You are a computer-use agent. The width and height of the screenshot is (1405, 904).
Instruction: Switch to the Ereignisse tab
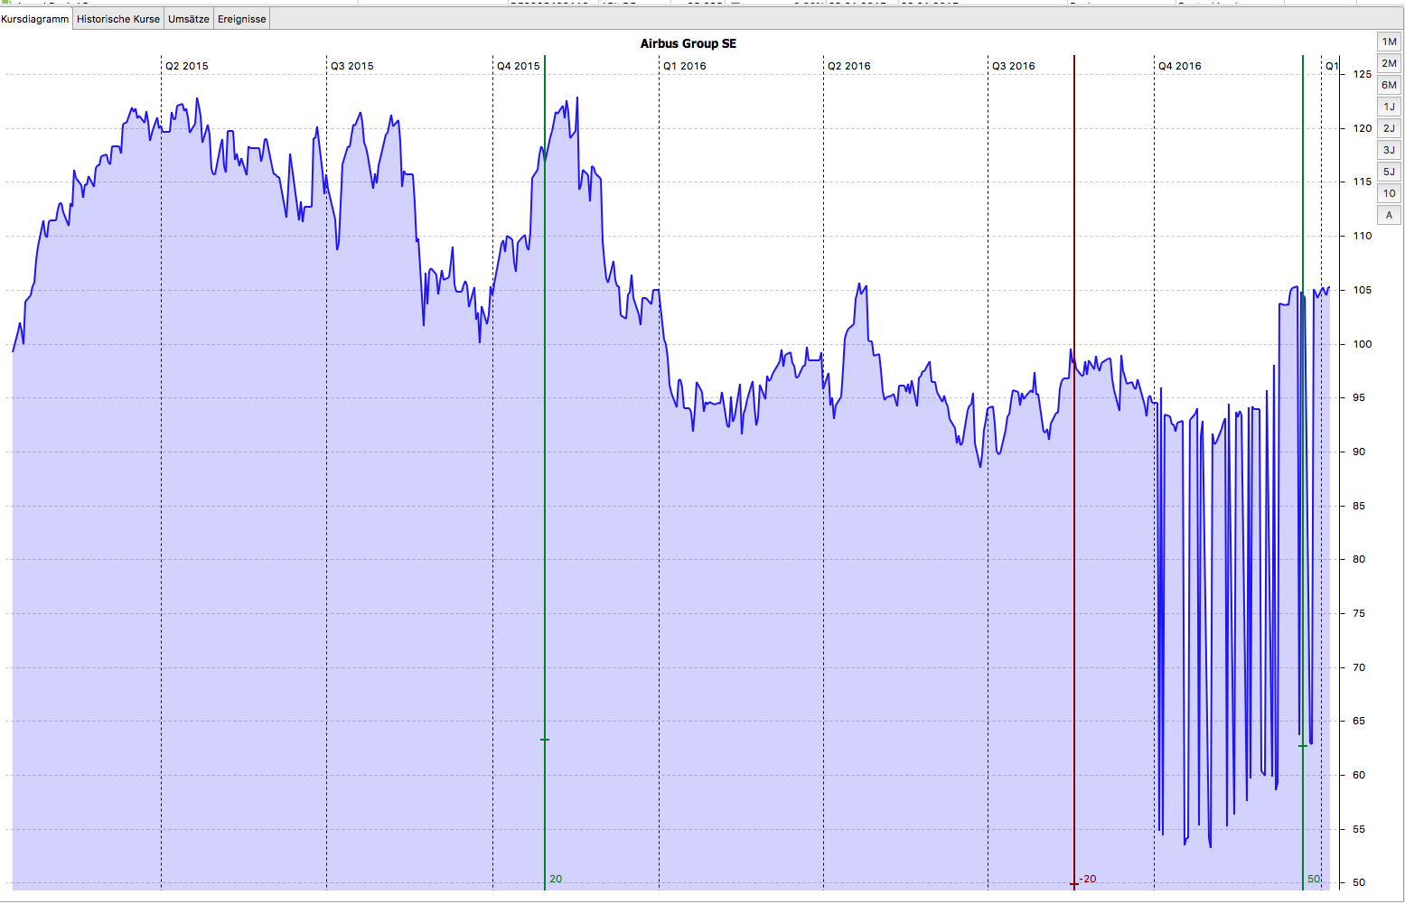(x=242, y=19)
